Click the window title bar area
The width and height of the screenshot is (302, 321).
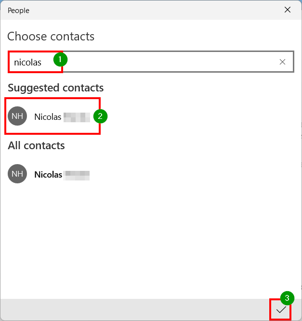point(151,10)
